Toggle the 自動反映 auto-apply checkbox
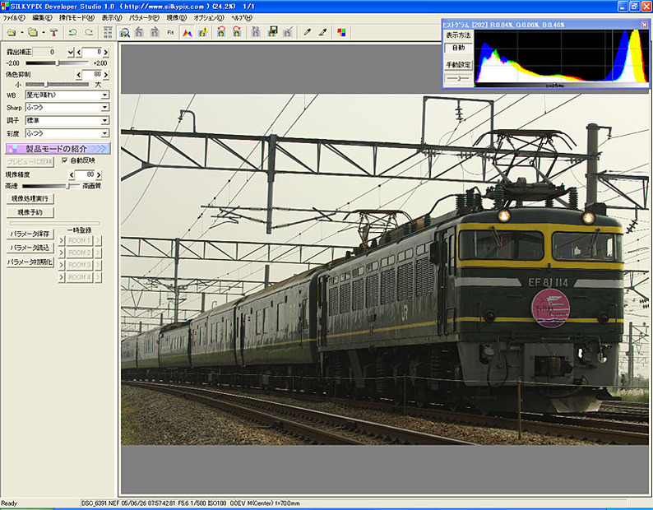This screenshot has height=510, width=653. tap(64, 160)
